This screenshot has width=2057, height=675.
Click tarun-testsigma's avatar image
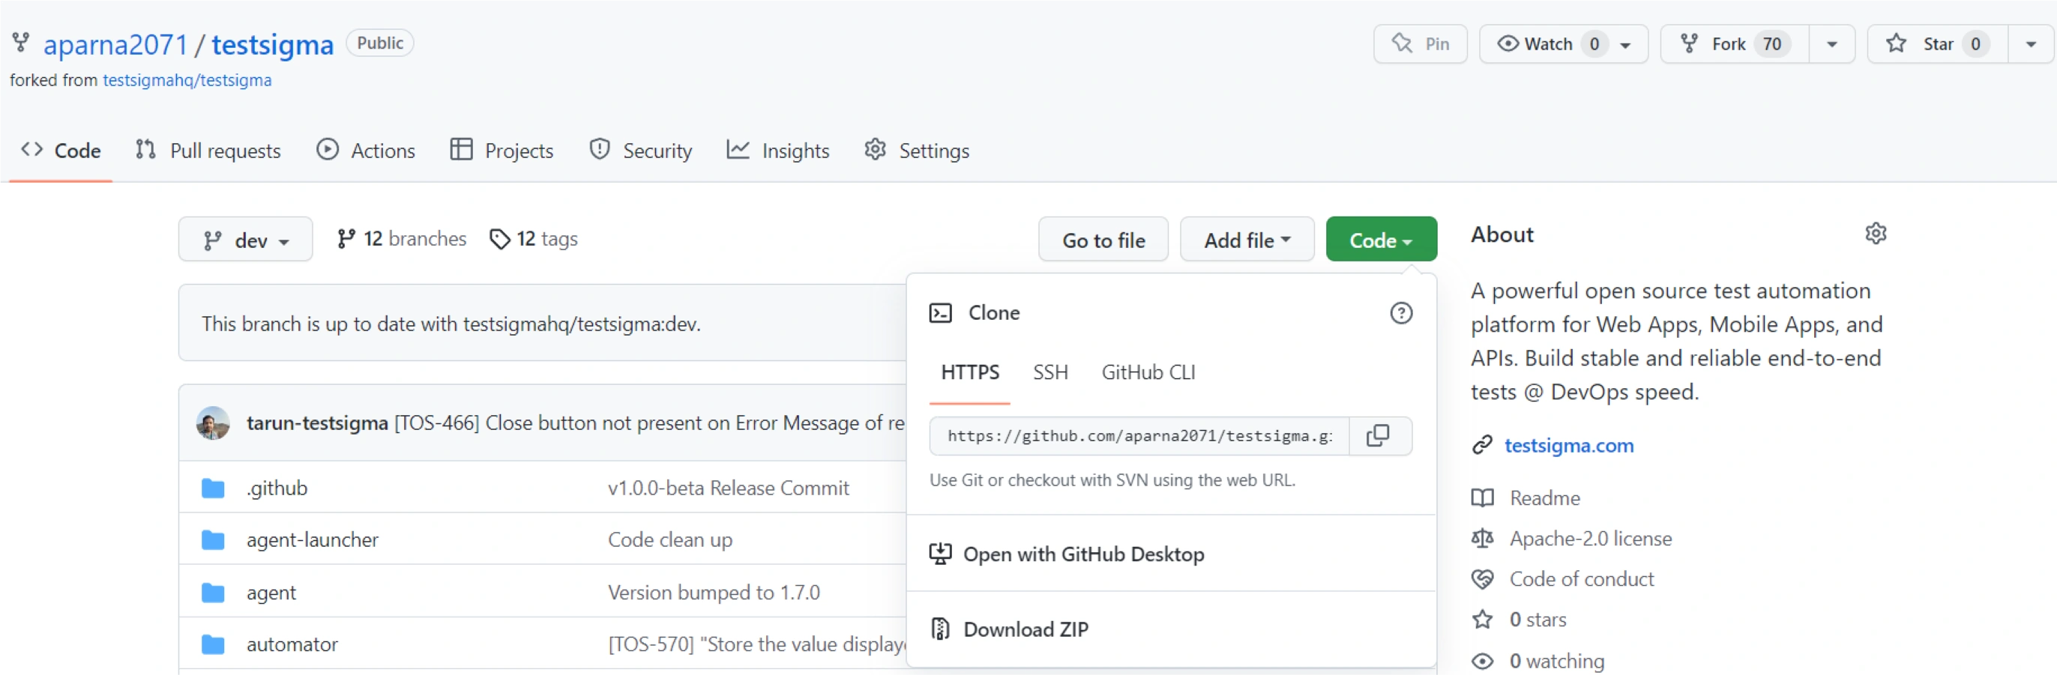click(213, 423)
